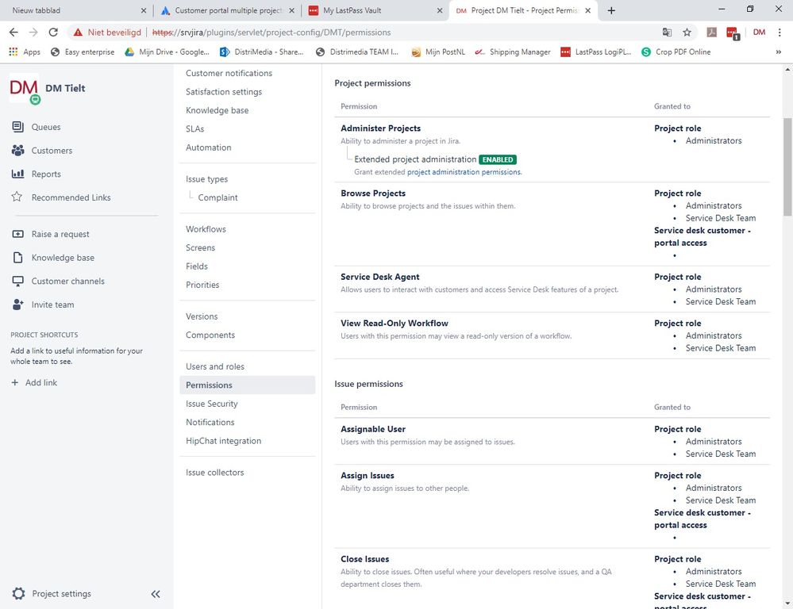Click the DM profile avatar in toolbar
The height and width of the screenshot is (609, 793).
[x=759, y=33]
